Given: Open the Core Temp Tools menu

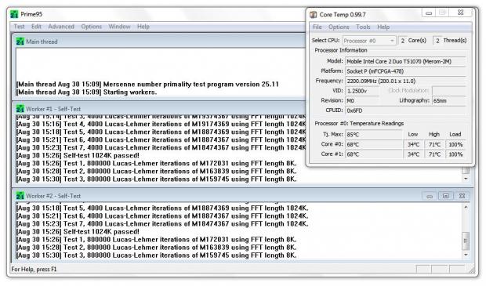Looking at the screenshot, I should [363, 27].
